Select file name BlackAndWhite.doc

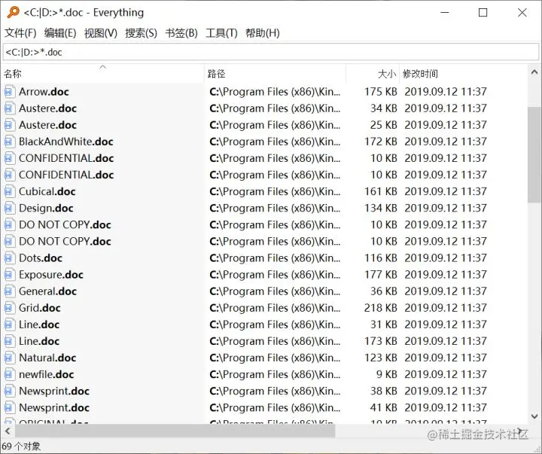[x=66, y=142]
